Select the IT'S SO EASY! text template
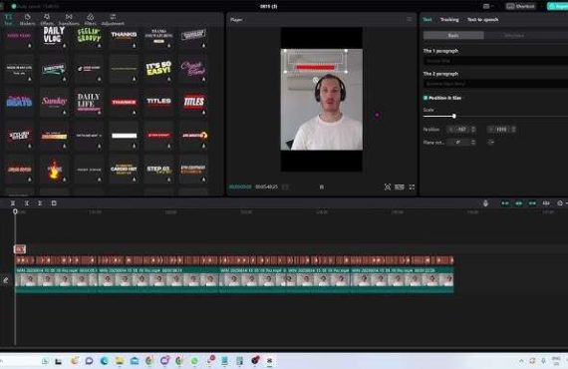 158,68
